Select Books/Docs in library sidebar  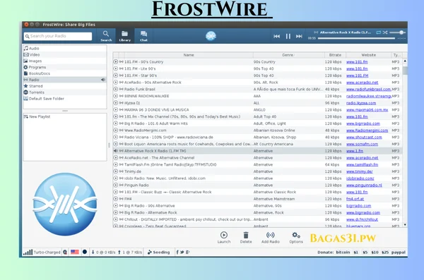65,73
